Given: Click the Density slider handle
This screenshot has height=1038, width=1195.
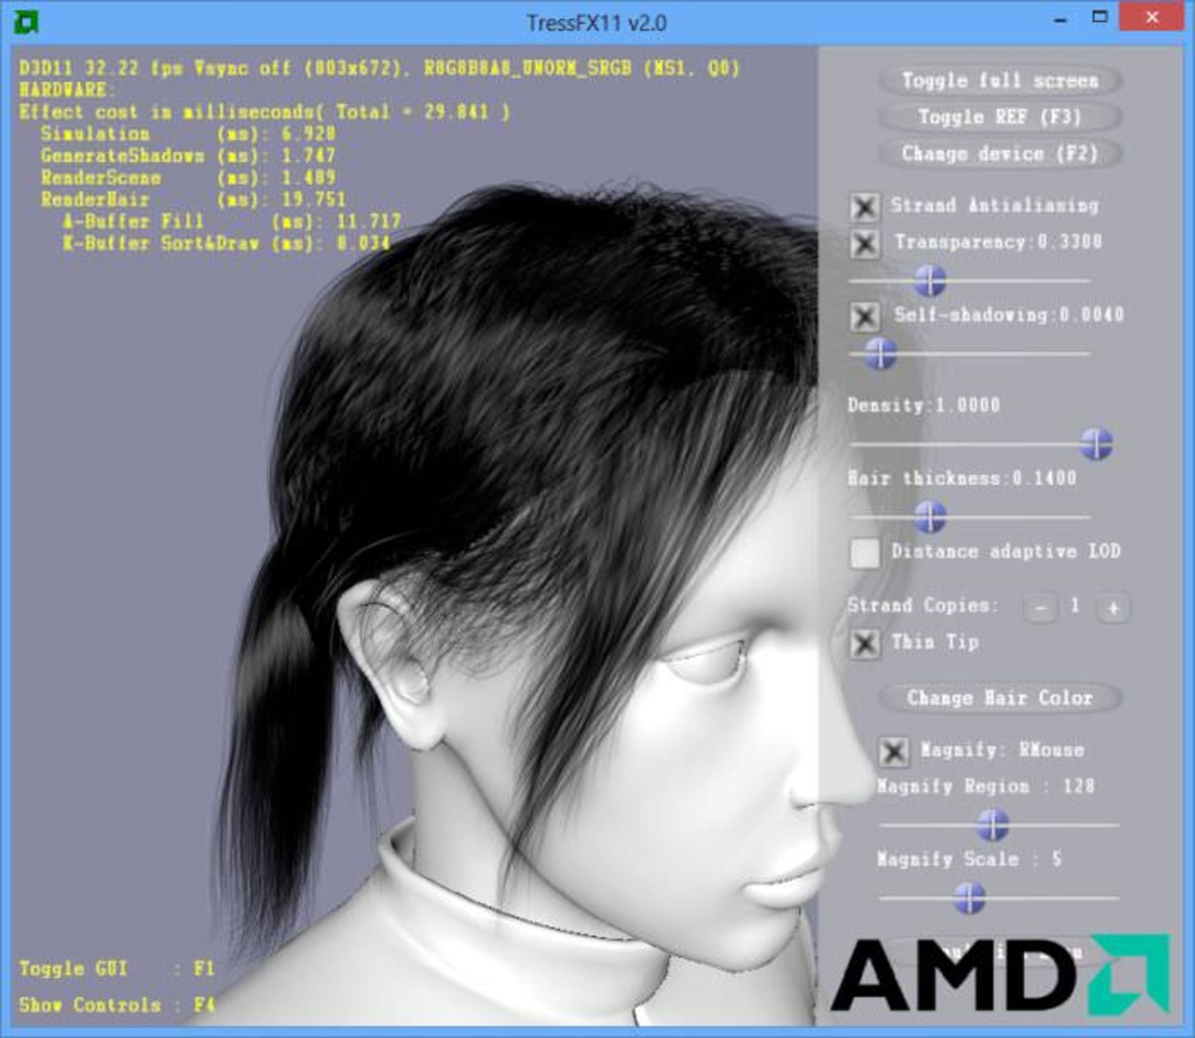Looking at the screenshot, I should coord(1096,444).
